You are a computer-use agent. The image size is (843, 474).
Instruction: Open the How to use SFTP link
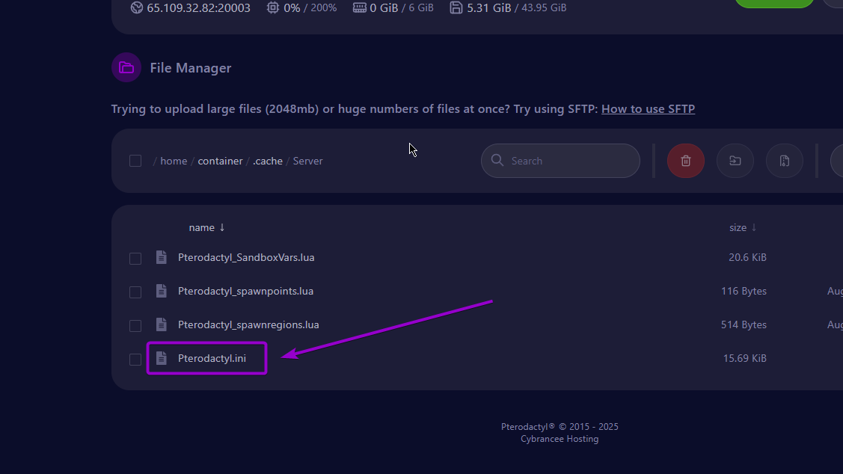coord(648,108)
